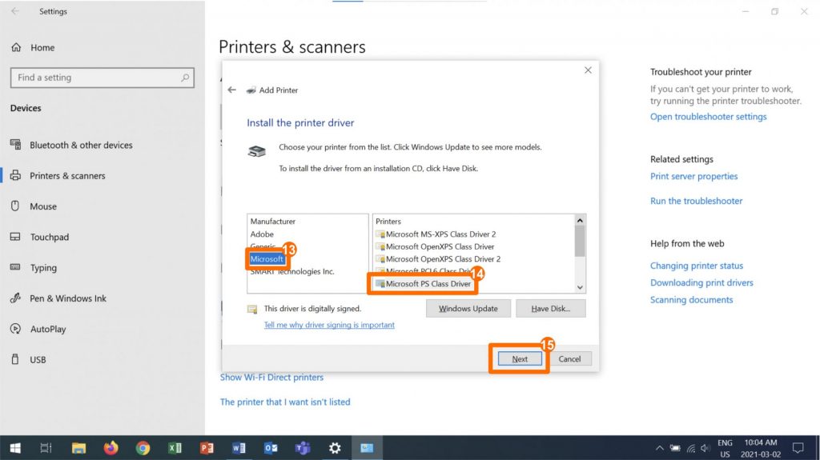820x460 pixels.
Task: Select Adobe in the Manufacturer list
Action: coord(262,234)
